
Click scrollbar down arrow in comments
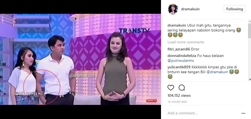(250, 79)
